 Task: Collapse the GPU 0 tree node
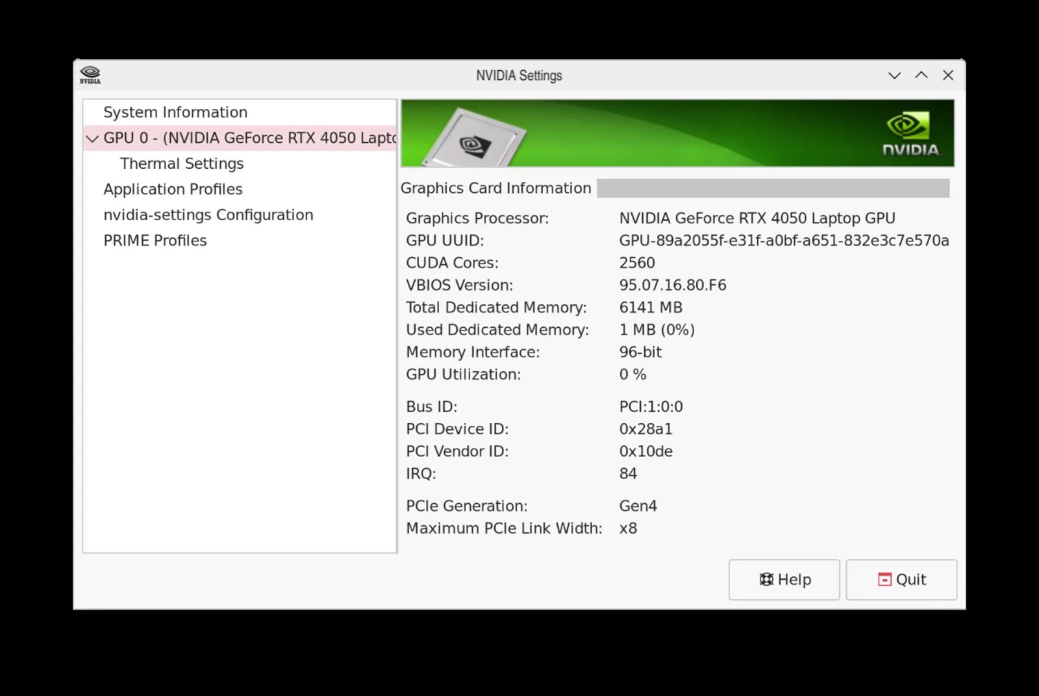92,138
